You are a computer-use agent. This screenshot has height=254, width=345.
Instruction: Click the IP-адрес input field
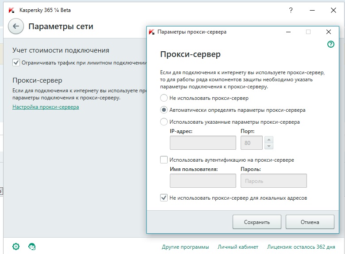(203, 143)
